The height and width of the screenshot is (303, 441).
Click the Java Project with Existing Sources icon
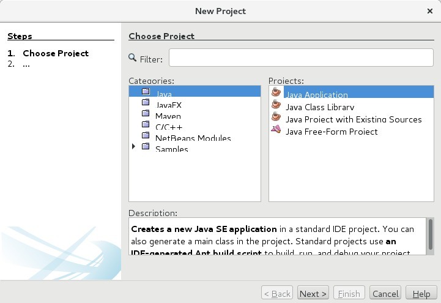coord(276,118)
